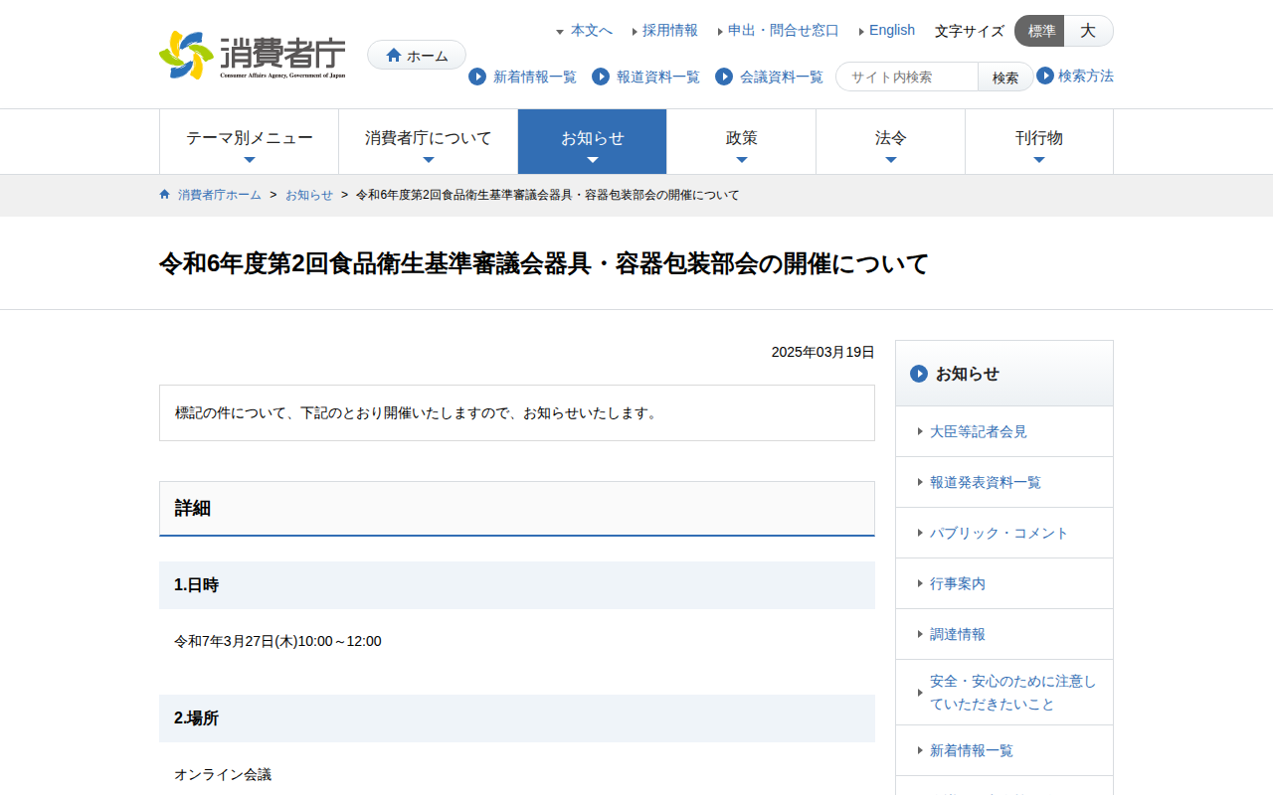
Task: Open 申出・問合せ窓口 link
Action: click(x=784, y=30)
